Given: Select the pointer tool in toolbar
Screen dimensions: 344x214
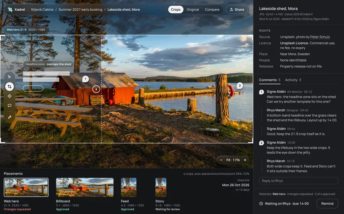Looking at the screenshot, I should click(x=10, y=77).
